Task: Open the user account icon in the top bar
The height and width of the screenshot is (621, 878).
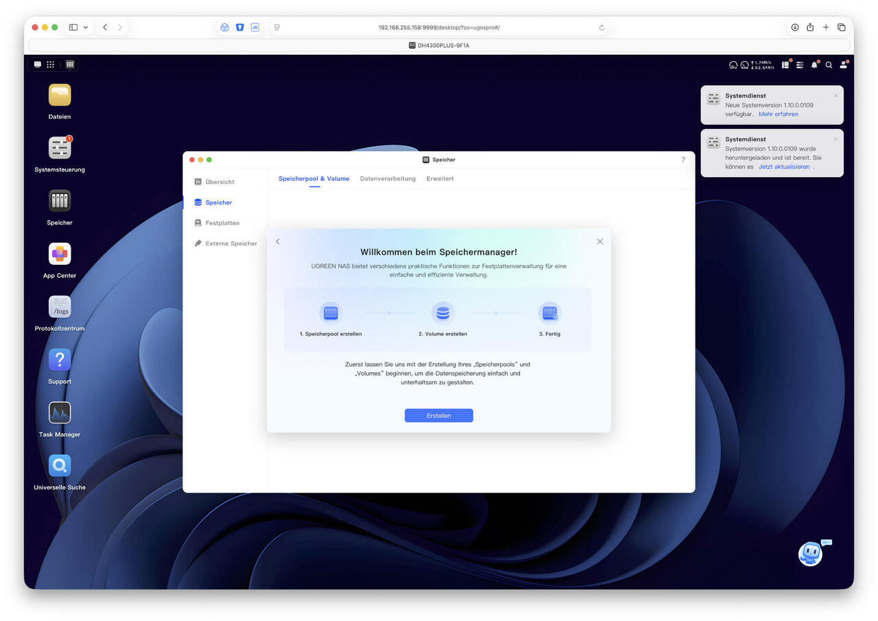Action: [844, 65]
